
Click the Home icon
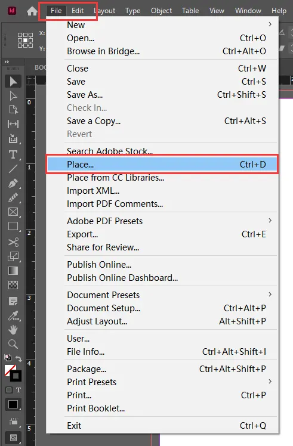(32, 11)
